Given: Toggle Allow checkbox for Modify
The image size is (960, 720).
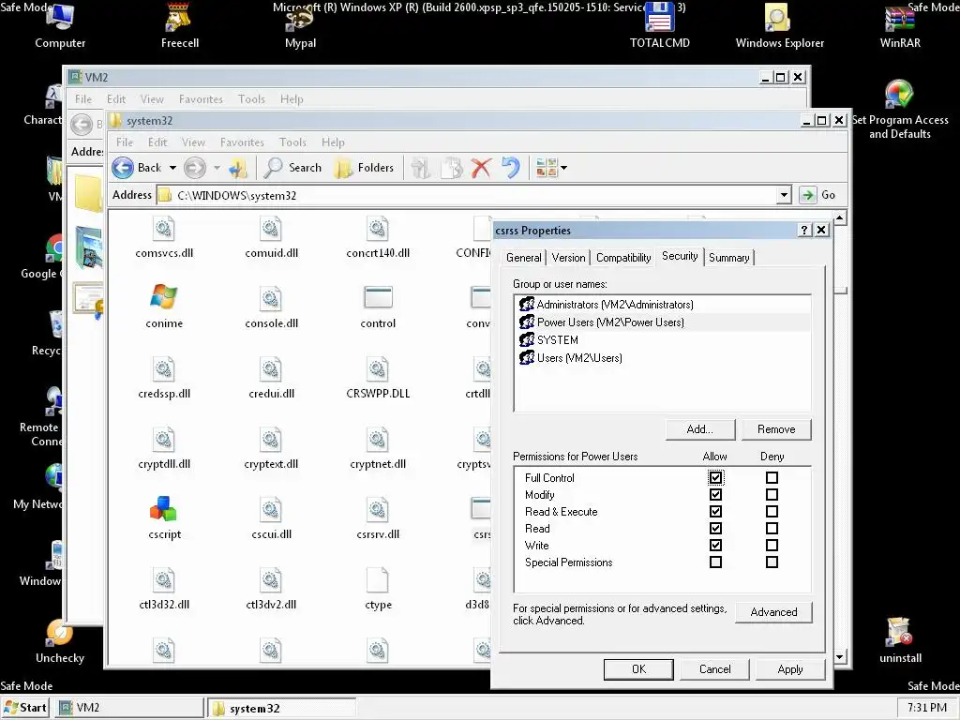Looking at the screenshot, I should 715,494.
